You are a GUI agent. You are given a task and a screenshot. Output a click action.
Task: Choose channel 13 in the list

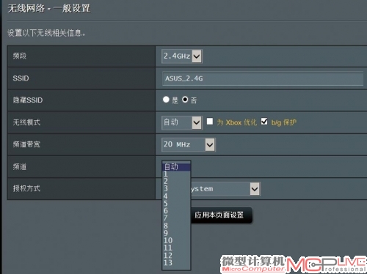click(x=176, y=263)
